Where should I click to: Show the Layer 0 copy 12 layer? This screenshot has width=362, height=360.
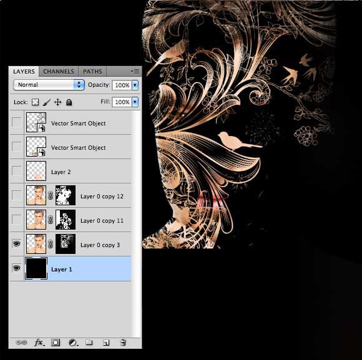pos(17,195)
